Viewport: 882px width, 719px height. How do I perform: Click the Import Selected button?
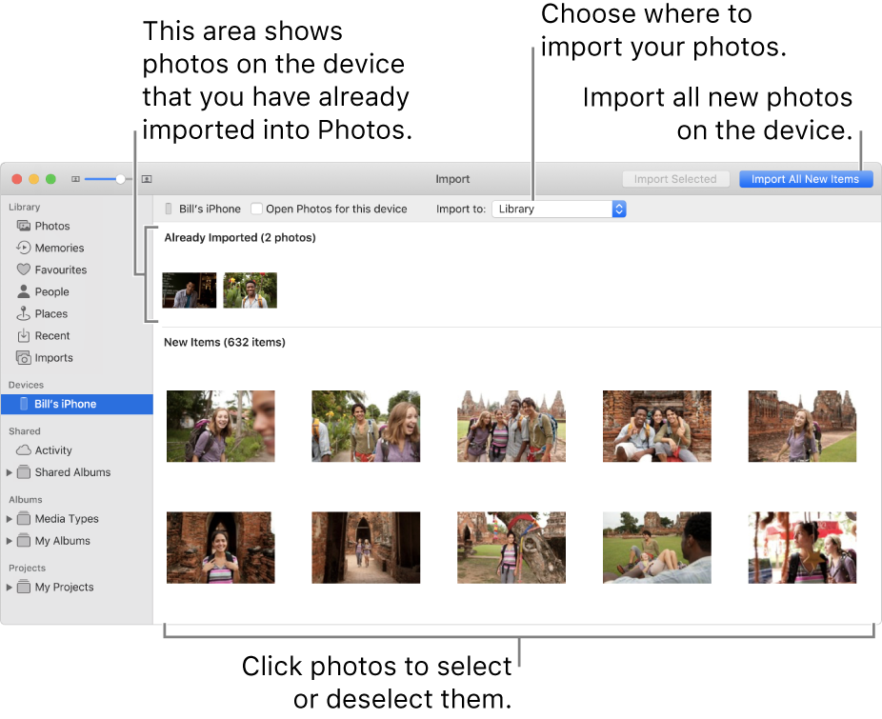675,178
